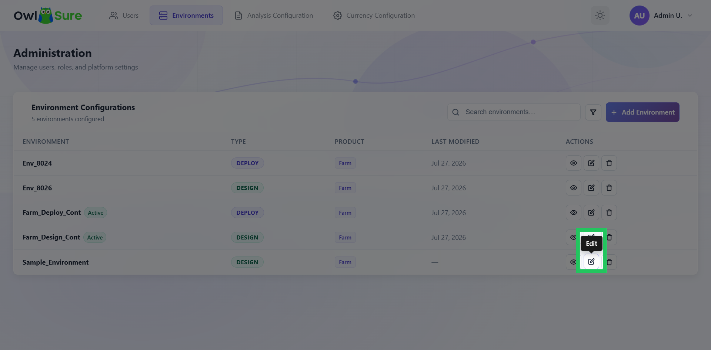Screen dimensions: 711x350
Task: Click the ENVIRONMENT column header
Action: coord(46,142)
